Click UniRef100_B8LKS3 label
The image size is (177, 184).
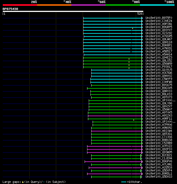tap(159, 94)
